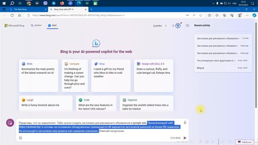The image size is (258, 145).
Task: Toggle split screen view in Edge
Action: (210, 15)
